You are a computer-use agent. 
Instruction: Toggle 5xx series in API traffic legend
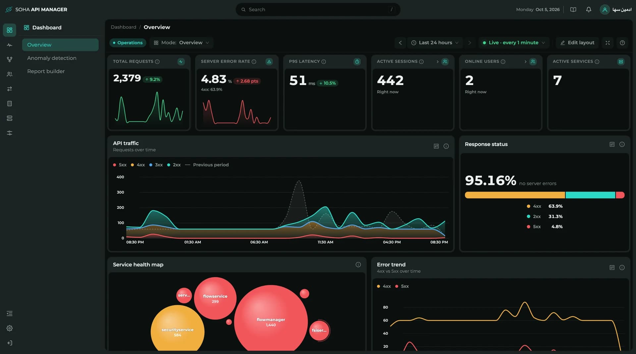(120, 165)
